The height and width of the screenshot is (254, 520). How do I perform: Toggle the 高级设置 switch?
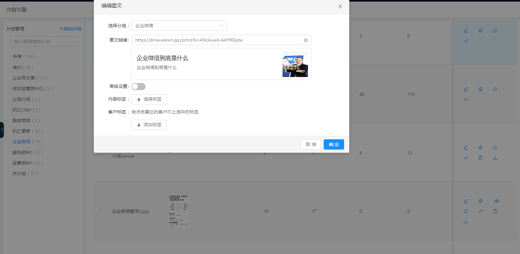click(139, 87)
